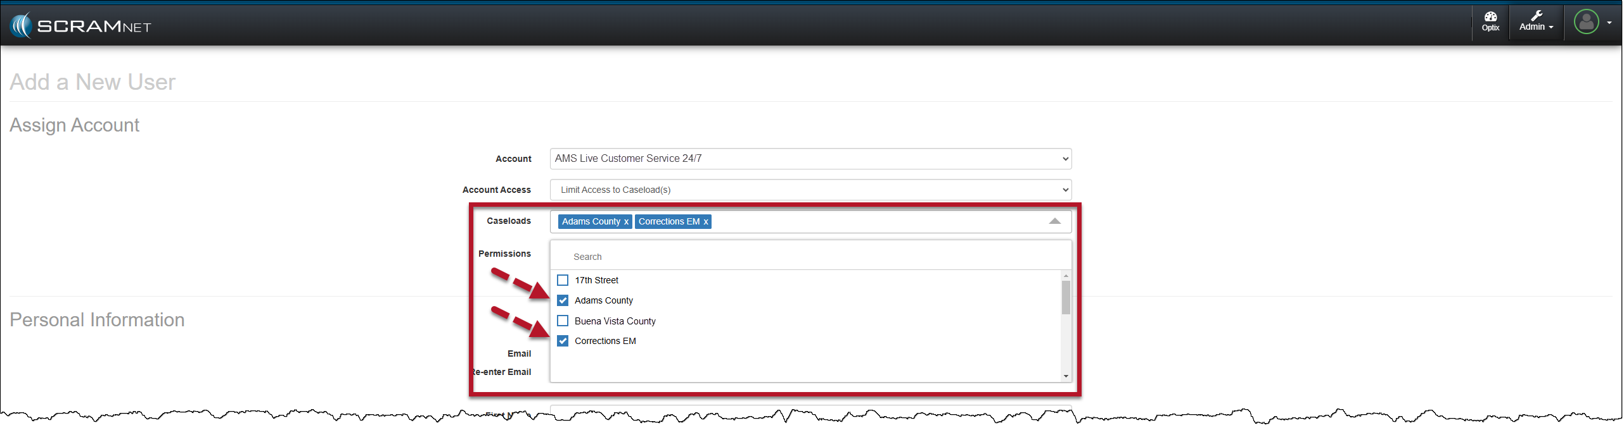Expand the user account caret menu

pyautogui.click(x=1609, y=23)
